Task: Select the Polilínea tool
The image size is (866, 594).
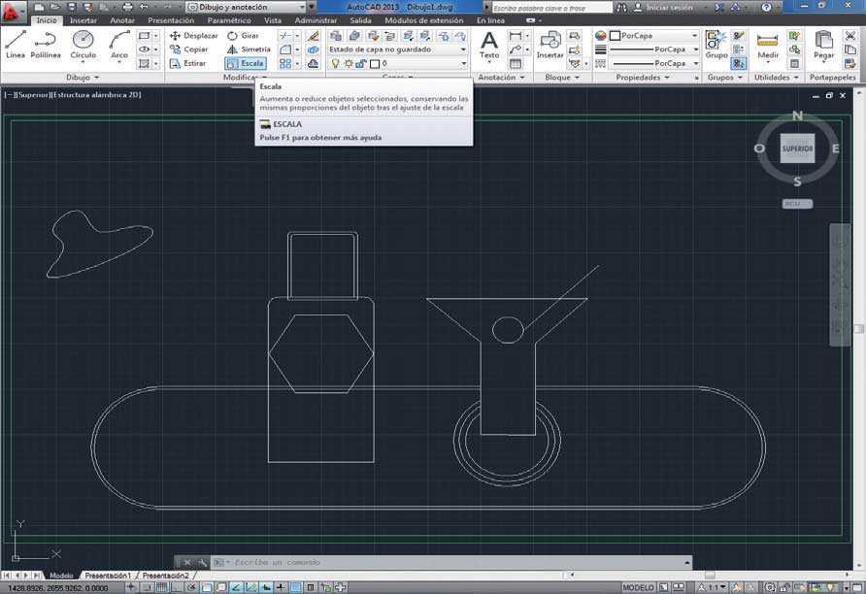Action: point(46,45)
